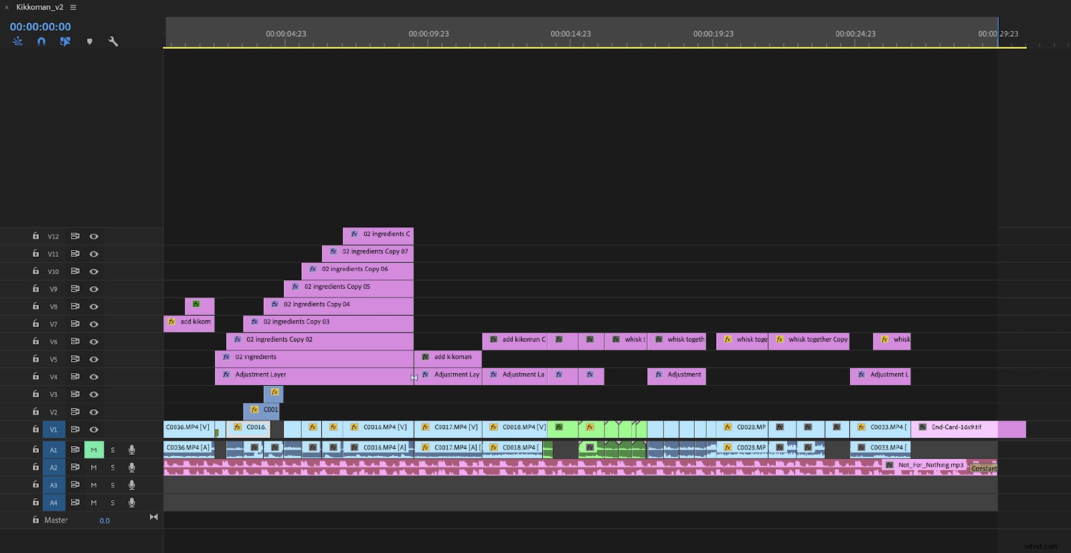Hide track V12 output with eye icon
The image size is (1071, 553).
tap(94, 236)
